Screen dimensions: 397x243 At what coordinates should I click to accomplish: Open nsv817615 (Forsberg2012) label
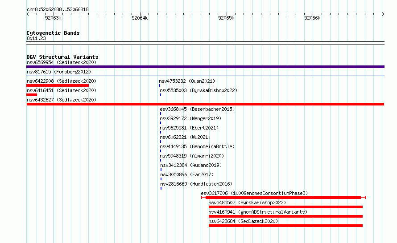click(x=59, y=72)
